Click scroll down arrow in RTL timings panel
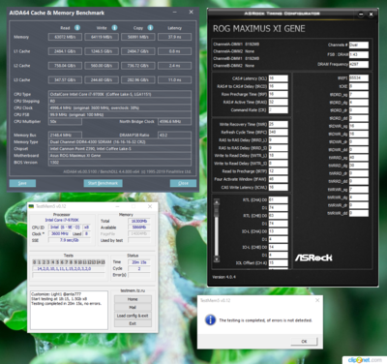This screenshot has width=387, height=364. tap(217, 258)
